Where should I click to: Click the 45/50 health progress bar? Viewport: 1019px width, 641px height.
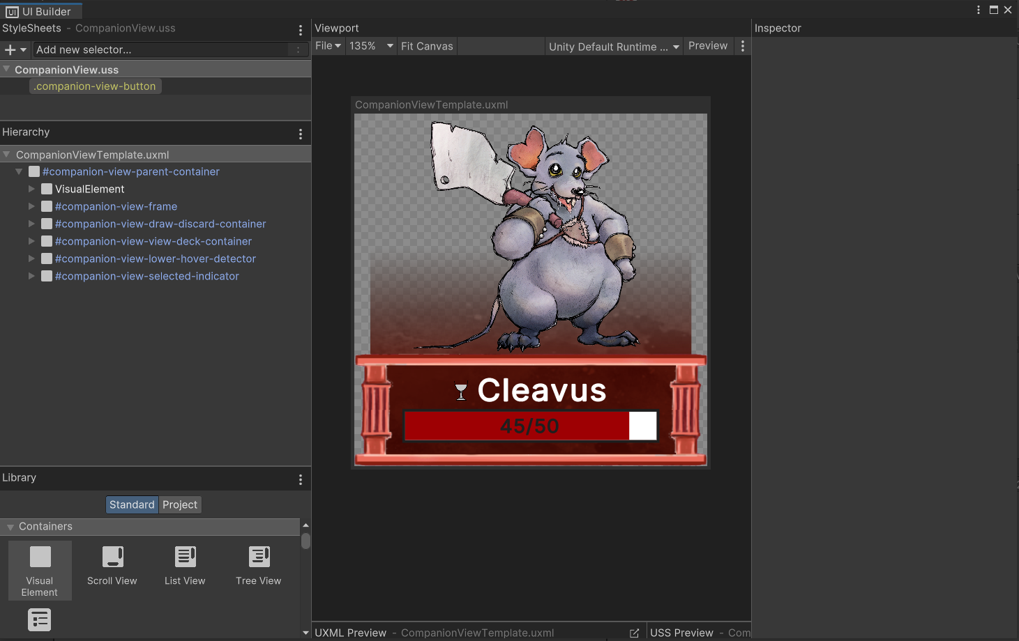pos(530,426)
